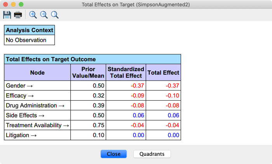Image resolution: width=272 pixels, height=164 pixels.
Task: Click the yellow minimize window button
Action: click(x=13, y=4)
